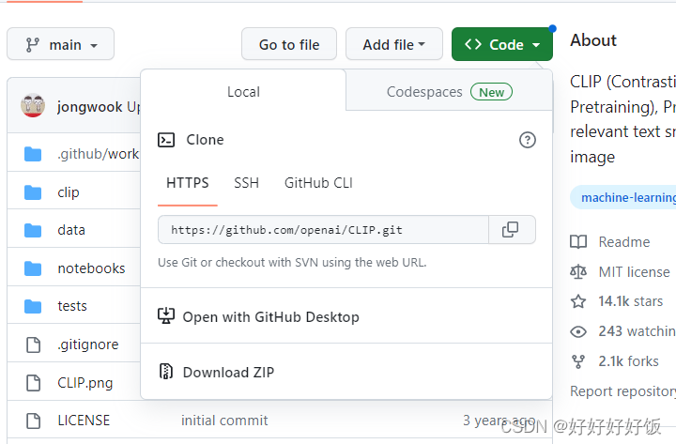The width and height of the screenshot is (676, 444).
Task: Open the Readme link in About
Action: [623, 242]
